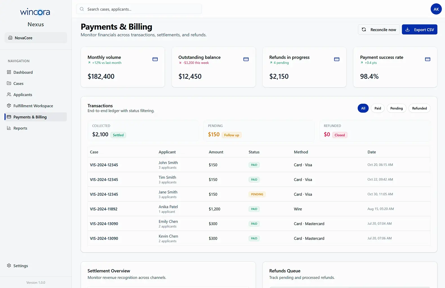Filter transactions by Pending status
The width and height of the screenshot is (445, 288).
coord(396,108)
